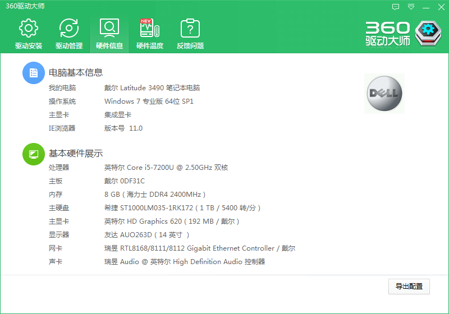Image resolution: width=449 pixels, height=314 pixels.
Task: Click the 360驱动大师 window title text
Action: (x=25, y=6)
